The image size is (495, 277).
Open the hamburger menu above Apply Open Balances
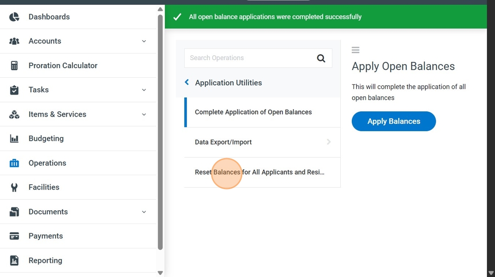355,50
